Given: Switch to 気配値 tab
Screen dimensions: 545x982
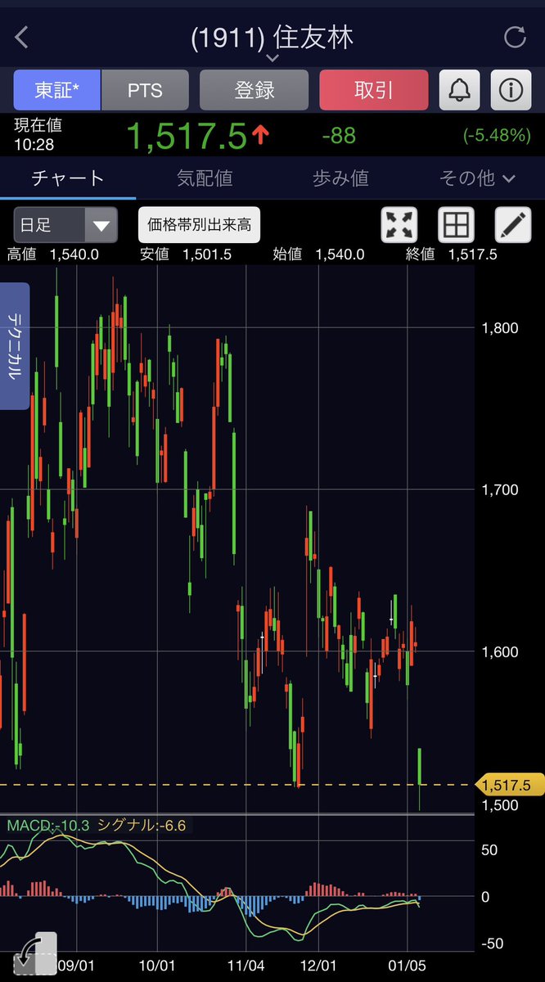Looking at the screenshot, I should point(205,178).
